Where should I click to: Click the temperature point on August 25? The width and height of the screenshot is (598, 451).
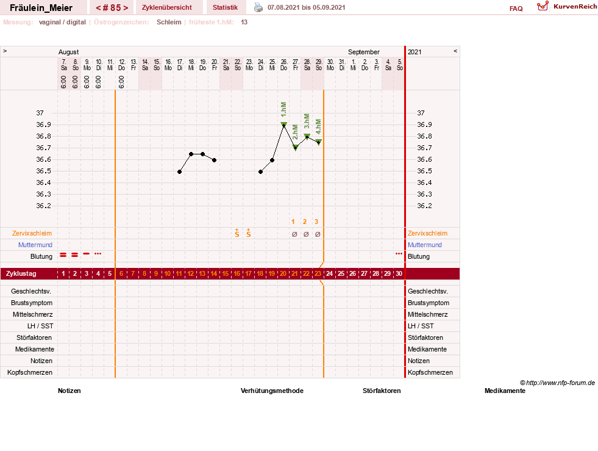coord(272,161)
